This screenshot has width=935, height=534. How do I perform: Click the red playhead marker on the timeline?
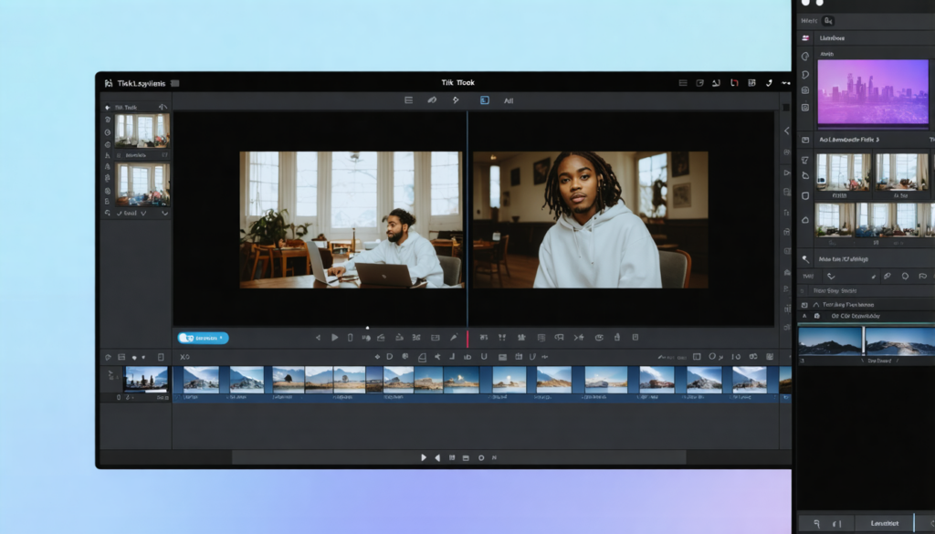(x=467, y=339)
